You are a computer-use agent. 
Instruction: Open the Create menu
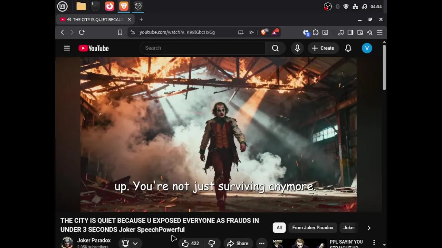323,48
